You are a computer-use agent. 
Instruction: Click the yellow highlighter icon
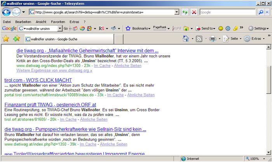[235, 29]
